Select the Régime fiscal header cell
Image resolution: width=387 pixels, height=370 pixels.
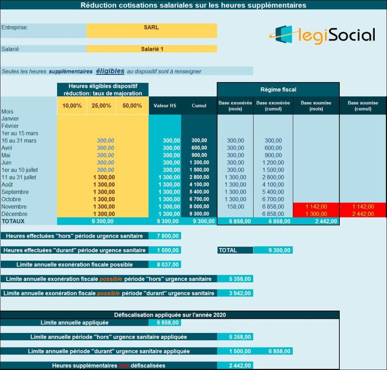(278, 89)
